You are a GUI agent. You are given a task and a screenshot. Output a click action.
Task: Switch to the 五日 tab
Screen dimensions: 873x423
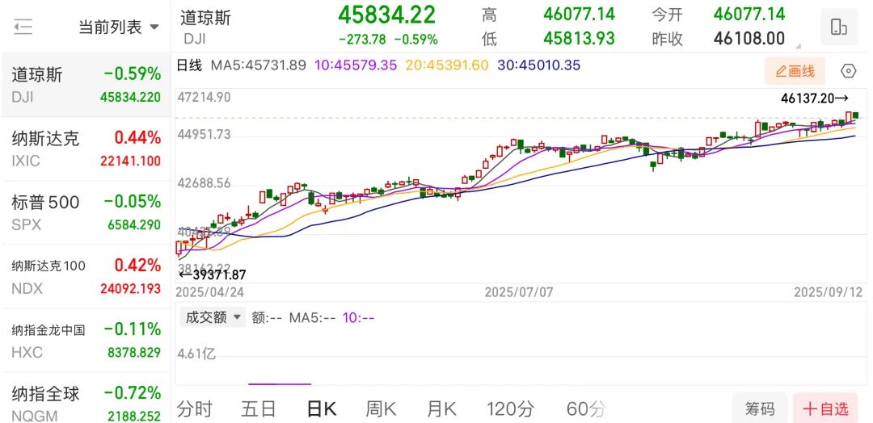(259, 409)
